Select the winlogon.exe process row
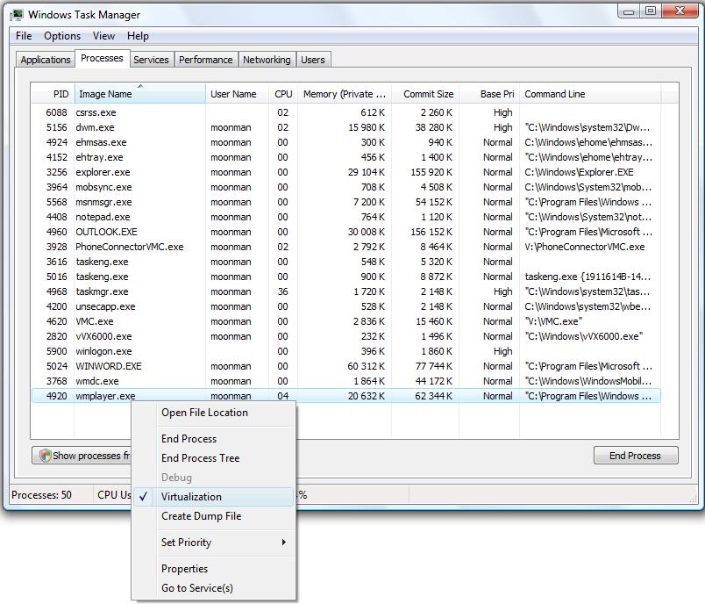 346,351
